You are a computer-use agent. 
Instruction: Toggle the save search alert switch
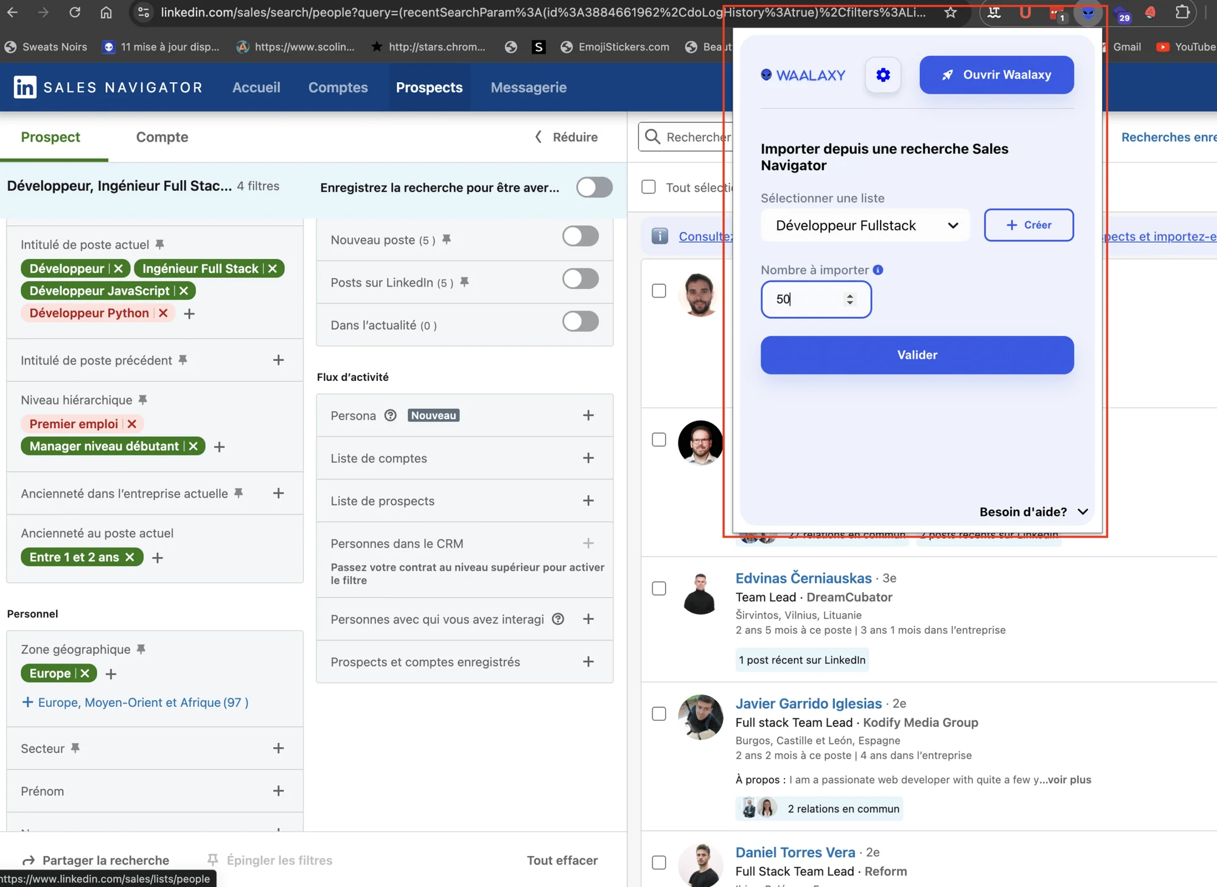coord(595,187)
